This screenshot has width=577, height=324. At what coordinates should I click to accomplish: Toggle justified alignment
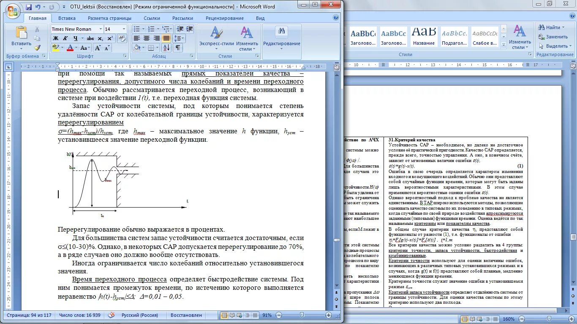(166, 38)
